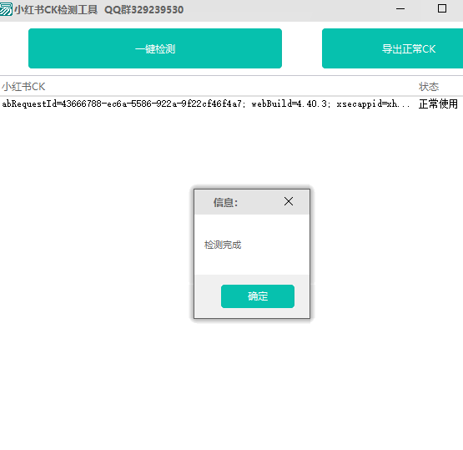This screenshot has height=450, width=463.
Task: Click the app logo icon in title bar
Action: pos(6,9)
